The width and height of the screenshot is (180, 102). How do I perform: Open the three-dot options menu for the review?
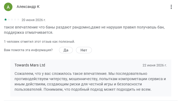click(171, 7)
